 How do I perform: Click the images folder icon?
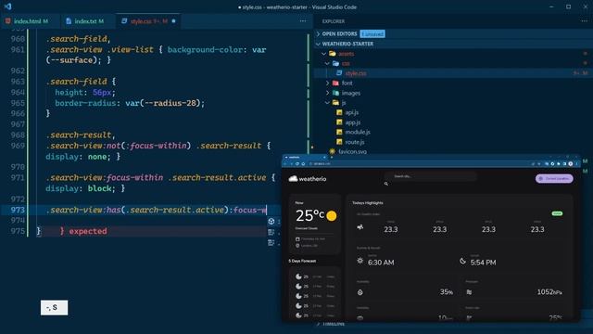point(335,93)
